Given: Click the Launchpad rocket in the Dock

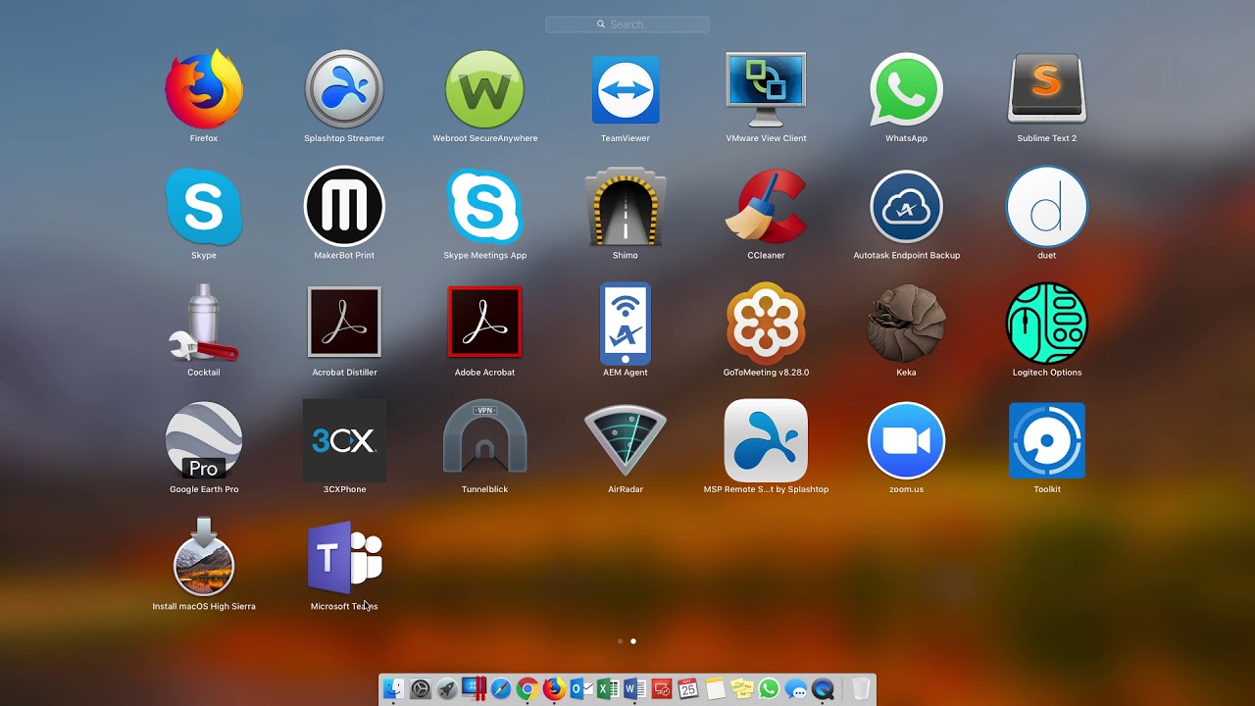Looking at the screenshot, I should 447,689.
